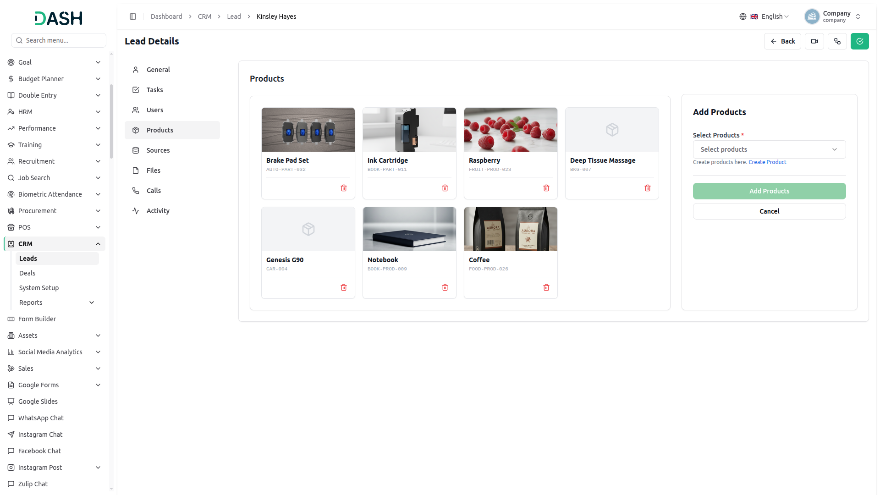Delete the Brake Pad Set product

click(x=344, y=188)
